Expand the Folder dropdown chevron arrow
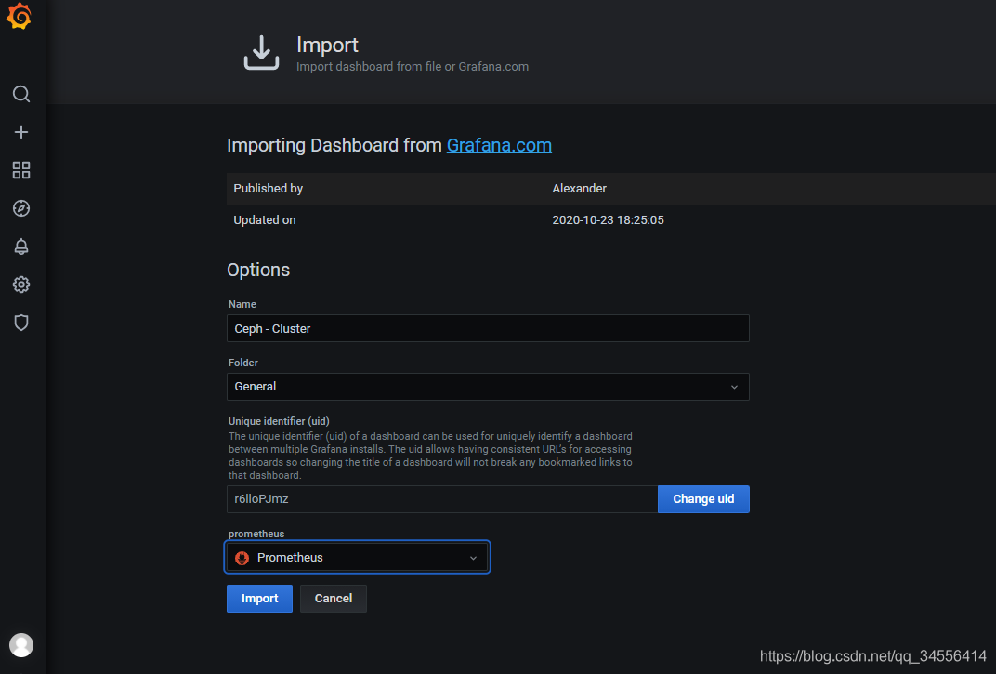Viewport: 996px width, 674px height. click(x=734, y=388)
